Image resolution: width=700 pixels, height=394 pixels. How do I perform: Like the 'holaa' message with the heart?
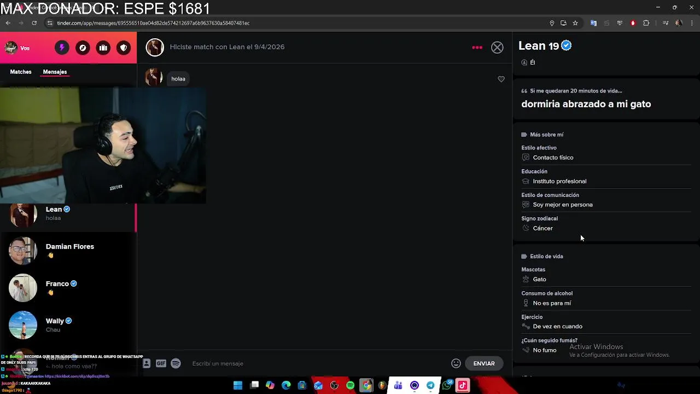501,79
